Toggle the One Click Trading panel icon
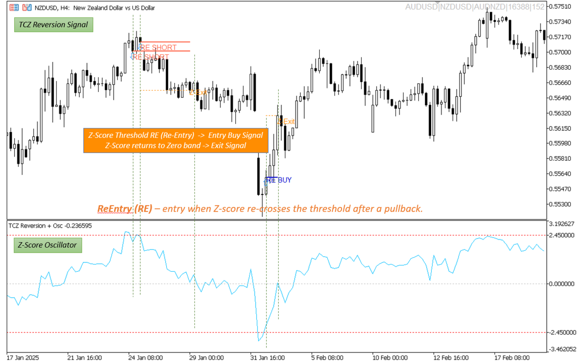The height and width of the screenshot is (364, 581). tap(27, 7)
